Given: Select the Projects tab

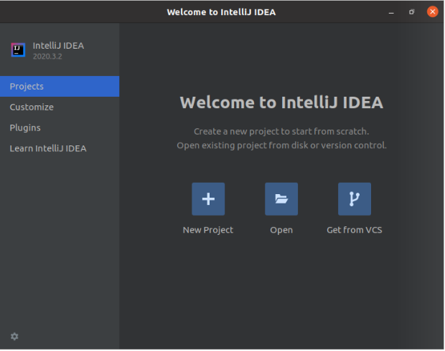Looking at the screenshot, I should [60, 87].
